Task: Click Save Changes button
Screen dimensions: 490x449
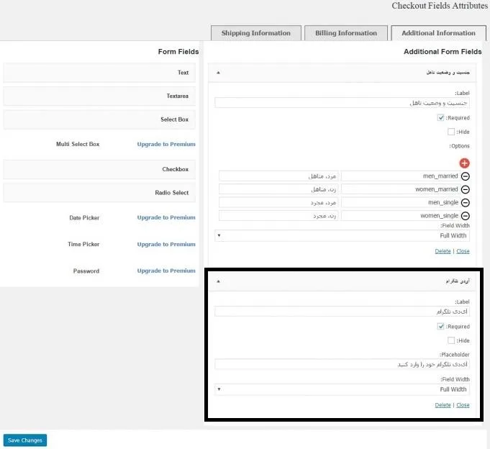Action: coord(25,440)
